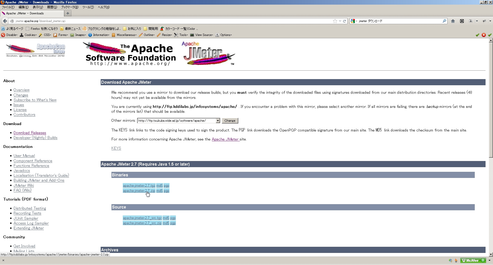Open the pgp signature for apache-jmeter-2.7_src.tgz
This screenshot has height=265, width=493.
point(173,218)
